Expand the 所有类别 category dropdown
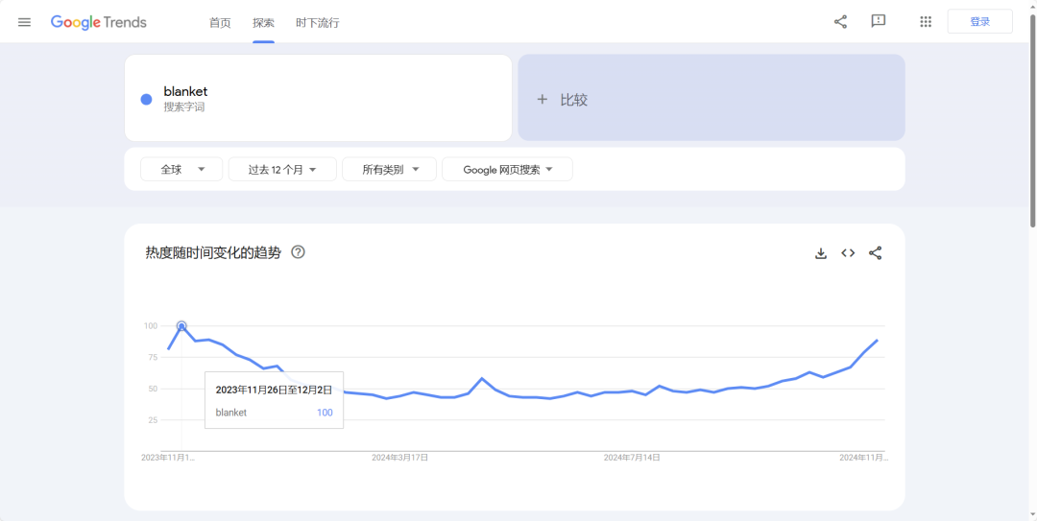Viewport: 1037px width, 521px height. click(x=390, y=170)
